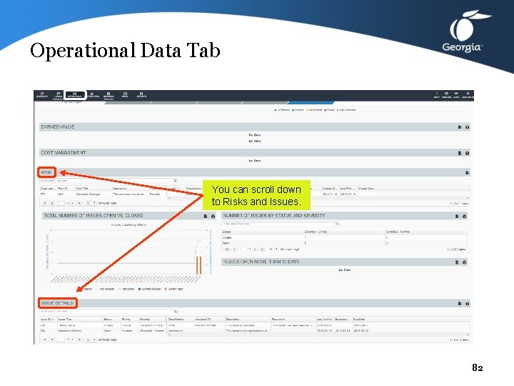Sort Issue Details by Due Date column
514x386 pixels.
(x=359, y=319)
